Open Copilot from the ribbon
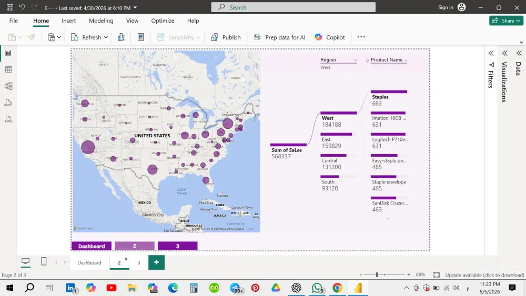 click(x=330, y=37)
